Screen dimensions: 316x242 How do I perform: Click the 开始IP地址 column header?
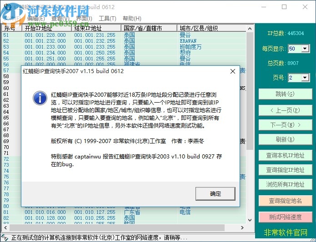[47, 28]
